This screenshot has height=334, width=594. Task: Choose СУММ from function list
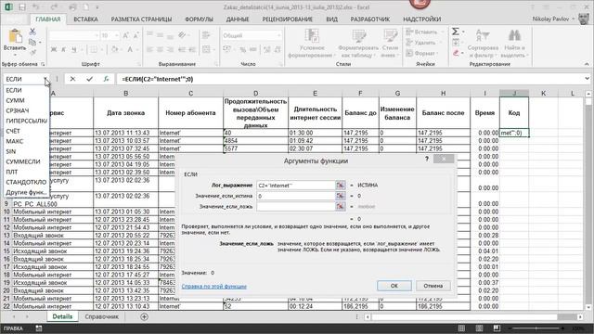click(26, 100)
